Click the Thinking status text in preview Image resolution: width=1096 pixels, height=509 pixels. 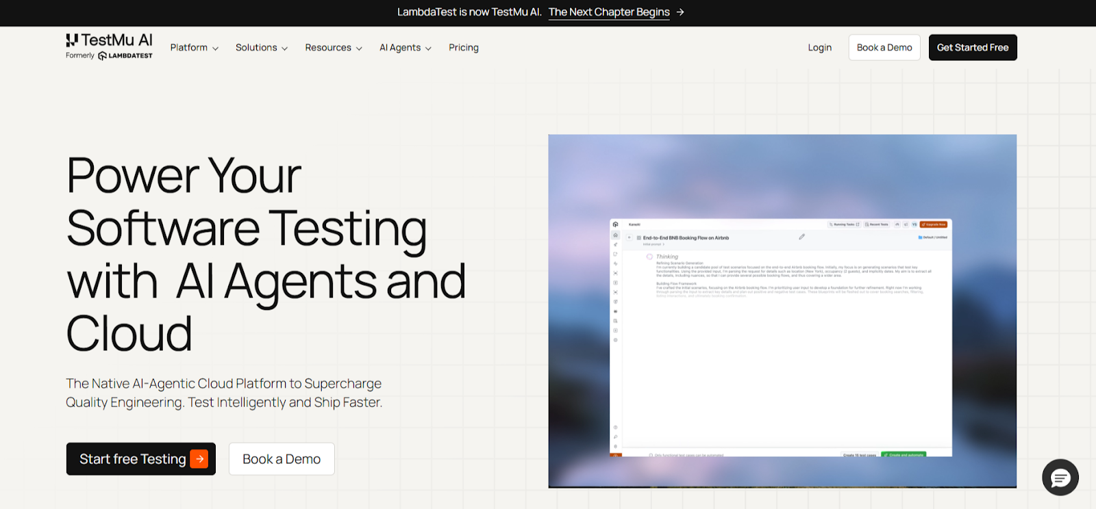coord(667,257)
